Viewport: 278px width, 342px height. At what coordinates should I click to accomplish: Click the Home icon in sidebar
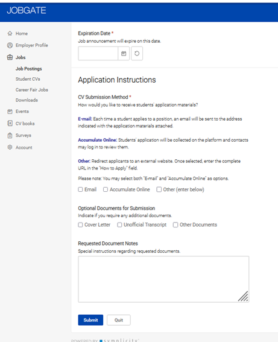point(10,33)
